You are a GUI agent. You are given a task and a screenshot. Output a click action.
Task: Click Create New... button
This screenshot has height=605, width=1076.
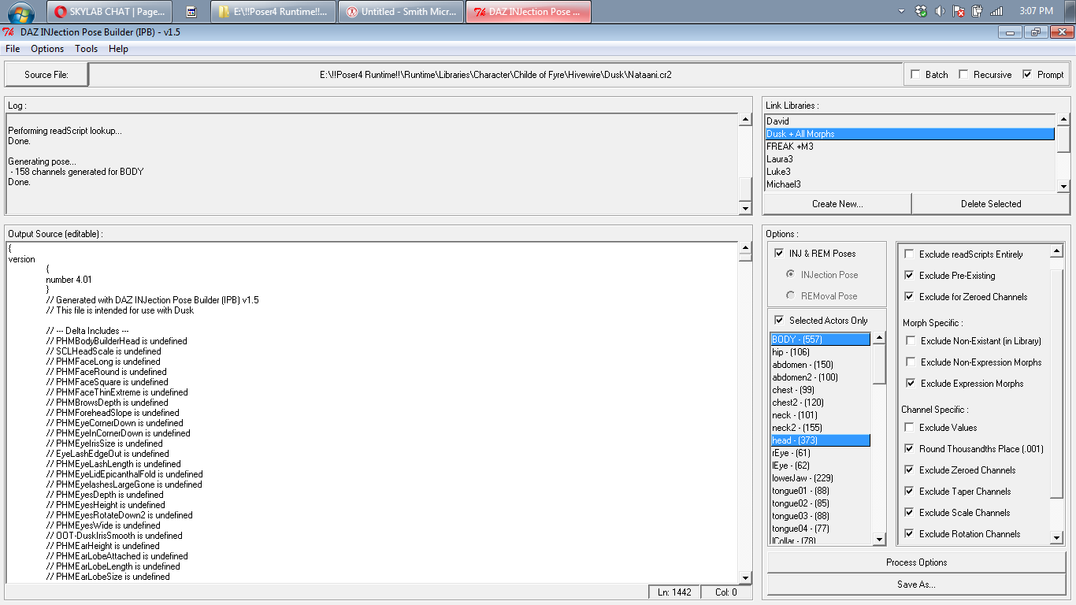[837, 204]
